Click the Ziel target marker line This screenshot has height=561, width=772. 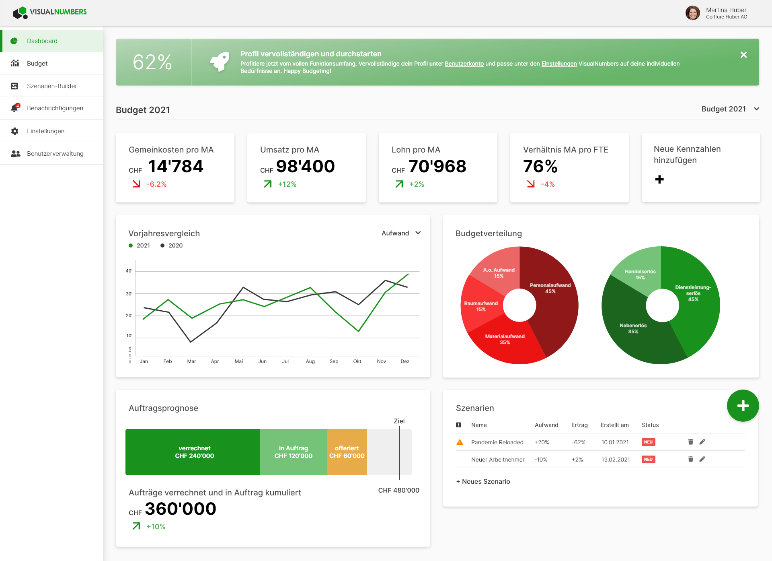(399, 452)
